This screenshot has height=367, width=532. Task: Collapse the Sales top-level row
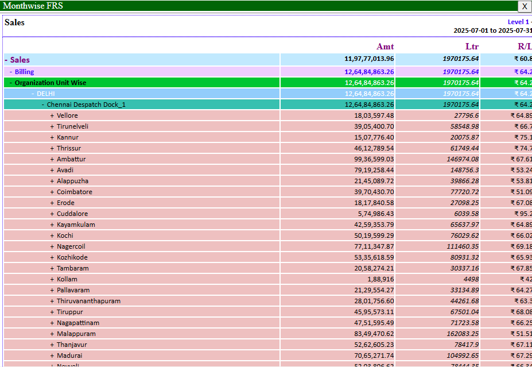(x=6, y=60)
